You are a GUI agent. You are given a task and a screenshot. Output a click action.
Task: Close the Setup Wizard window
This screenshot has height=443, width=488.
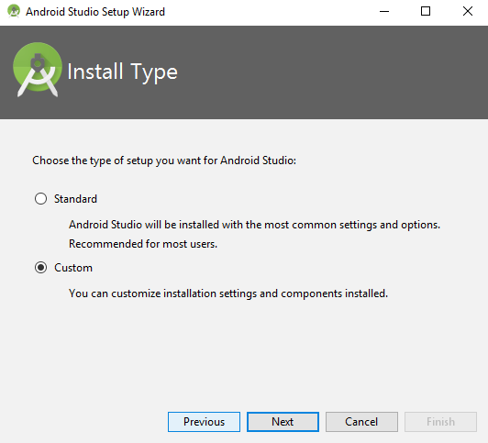pyautogui.click(x=468, y=12)
